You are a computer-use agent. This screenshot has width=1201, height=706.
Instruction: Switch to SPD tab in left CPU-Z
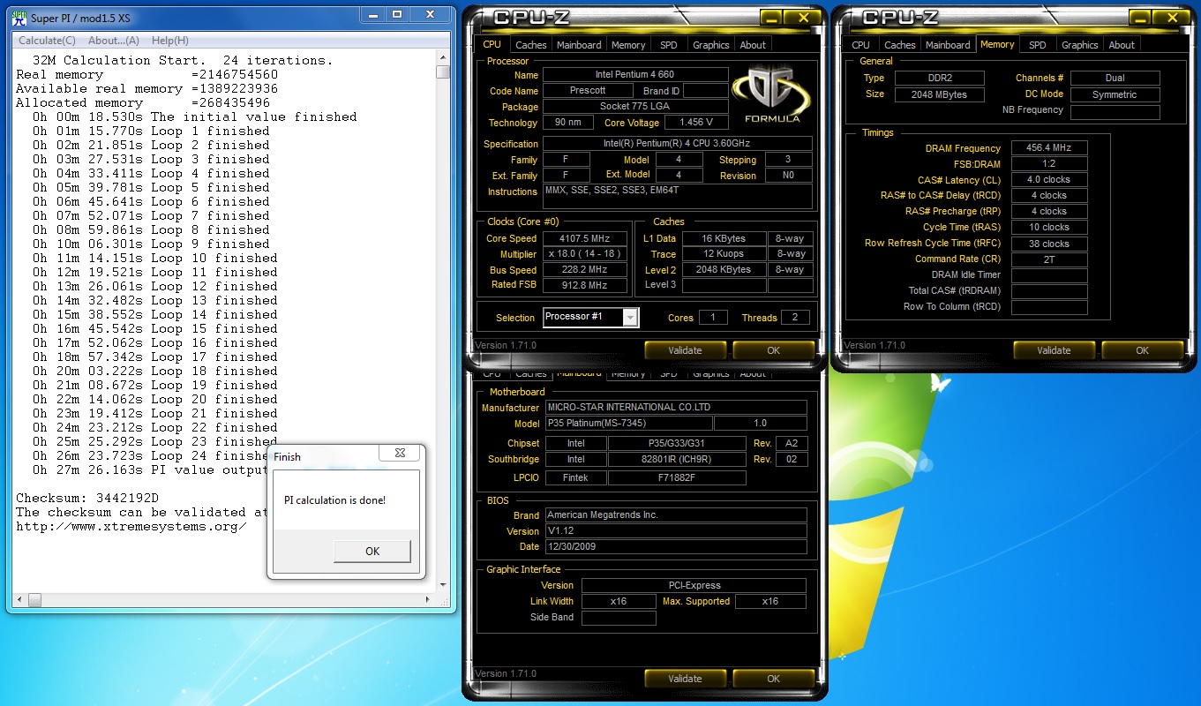pos(669,45)
